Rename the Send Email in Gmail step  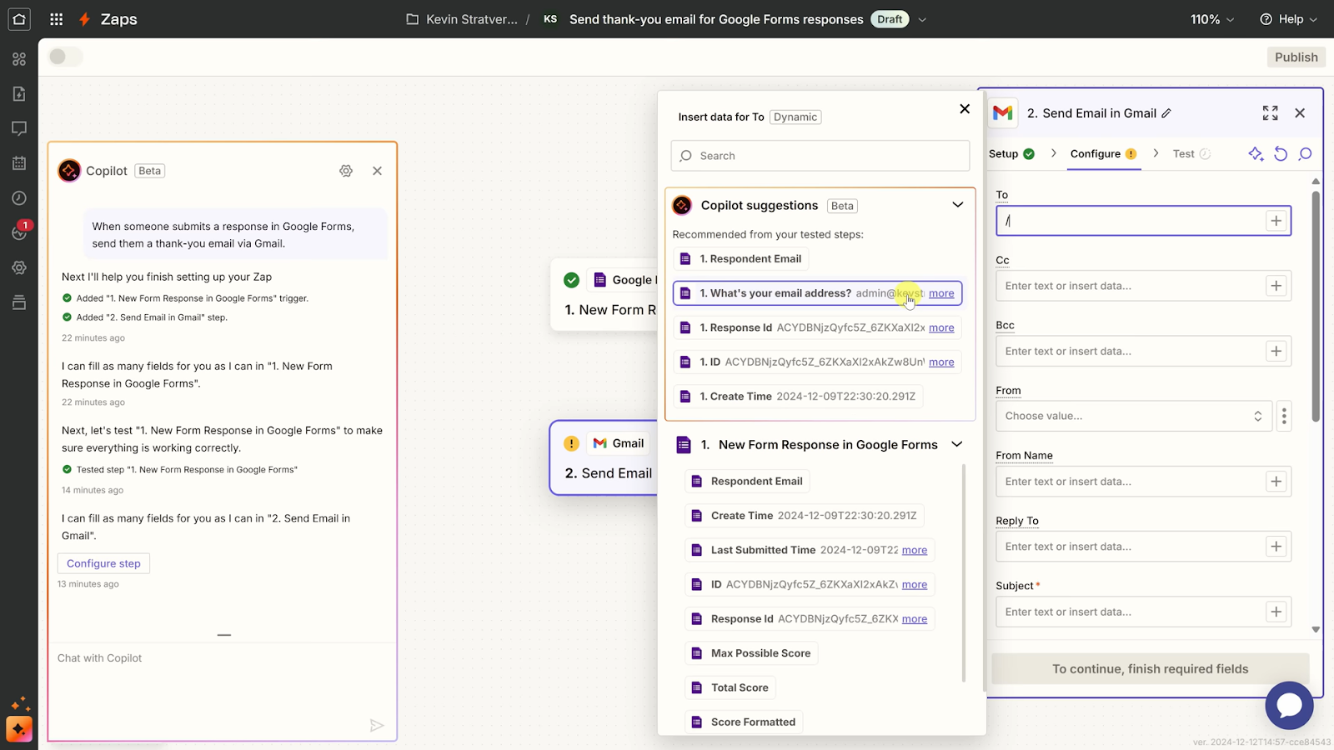tap(1166, 113)
